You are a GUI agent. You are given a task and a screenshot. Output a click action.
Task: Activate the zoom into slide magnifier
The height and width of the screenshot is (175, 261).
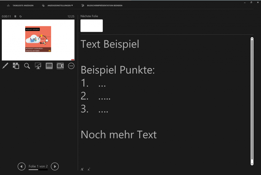tap(27, 66)
